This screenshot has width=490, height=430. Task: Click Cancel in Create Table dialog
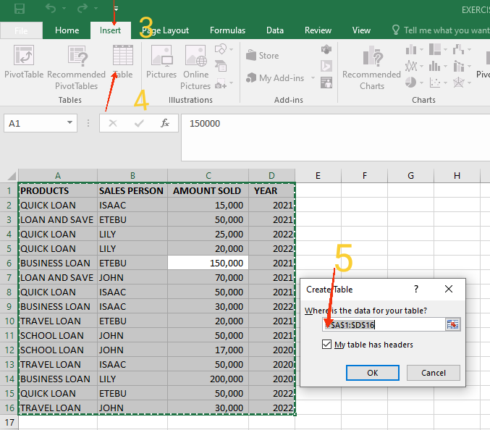(434, 373)
